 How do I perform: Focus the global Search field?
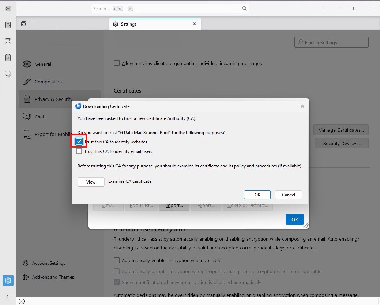click(x=170, y=8)
